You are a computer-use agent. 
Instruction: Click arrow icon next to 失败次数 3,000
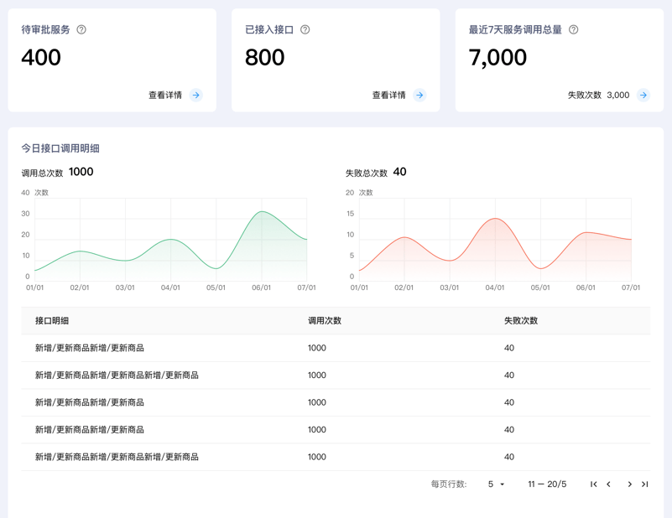point(643,95)
